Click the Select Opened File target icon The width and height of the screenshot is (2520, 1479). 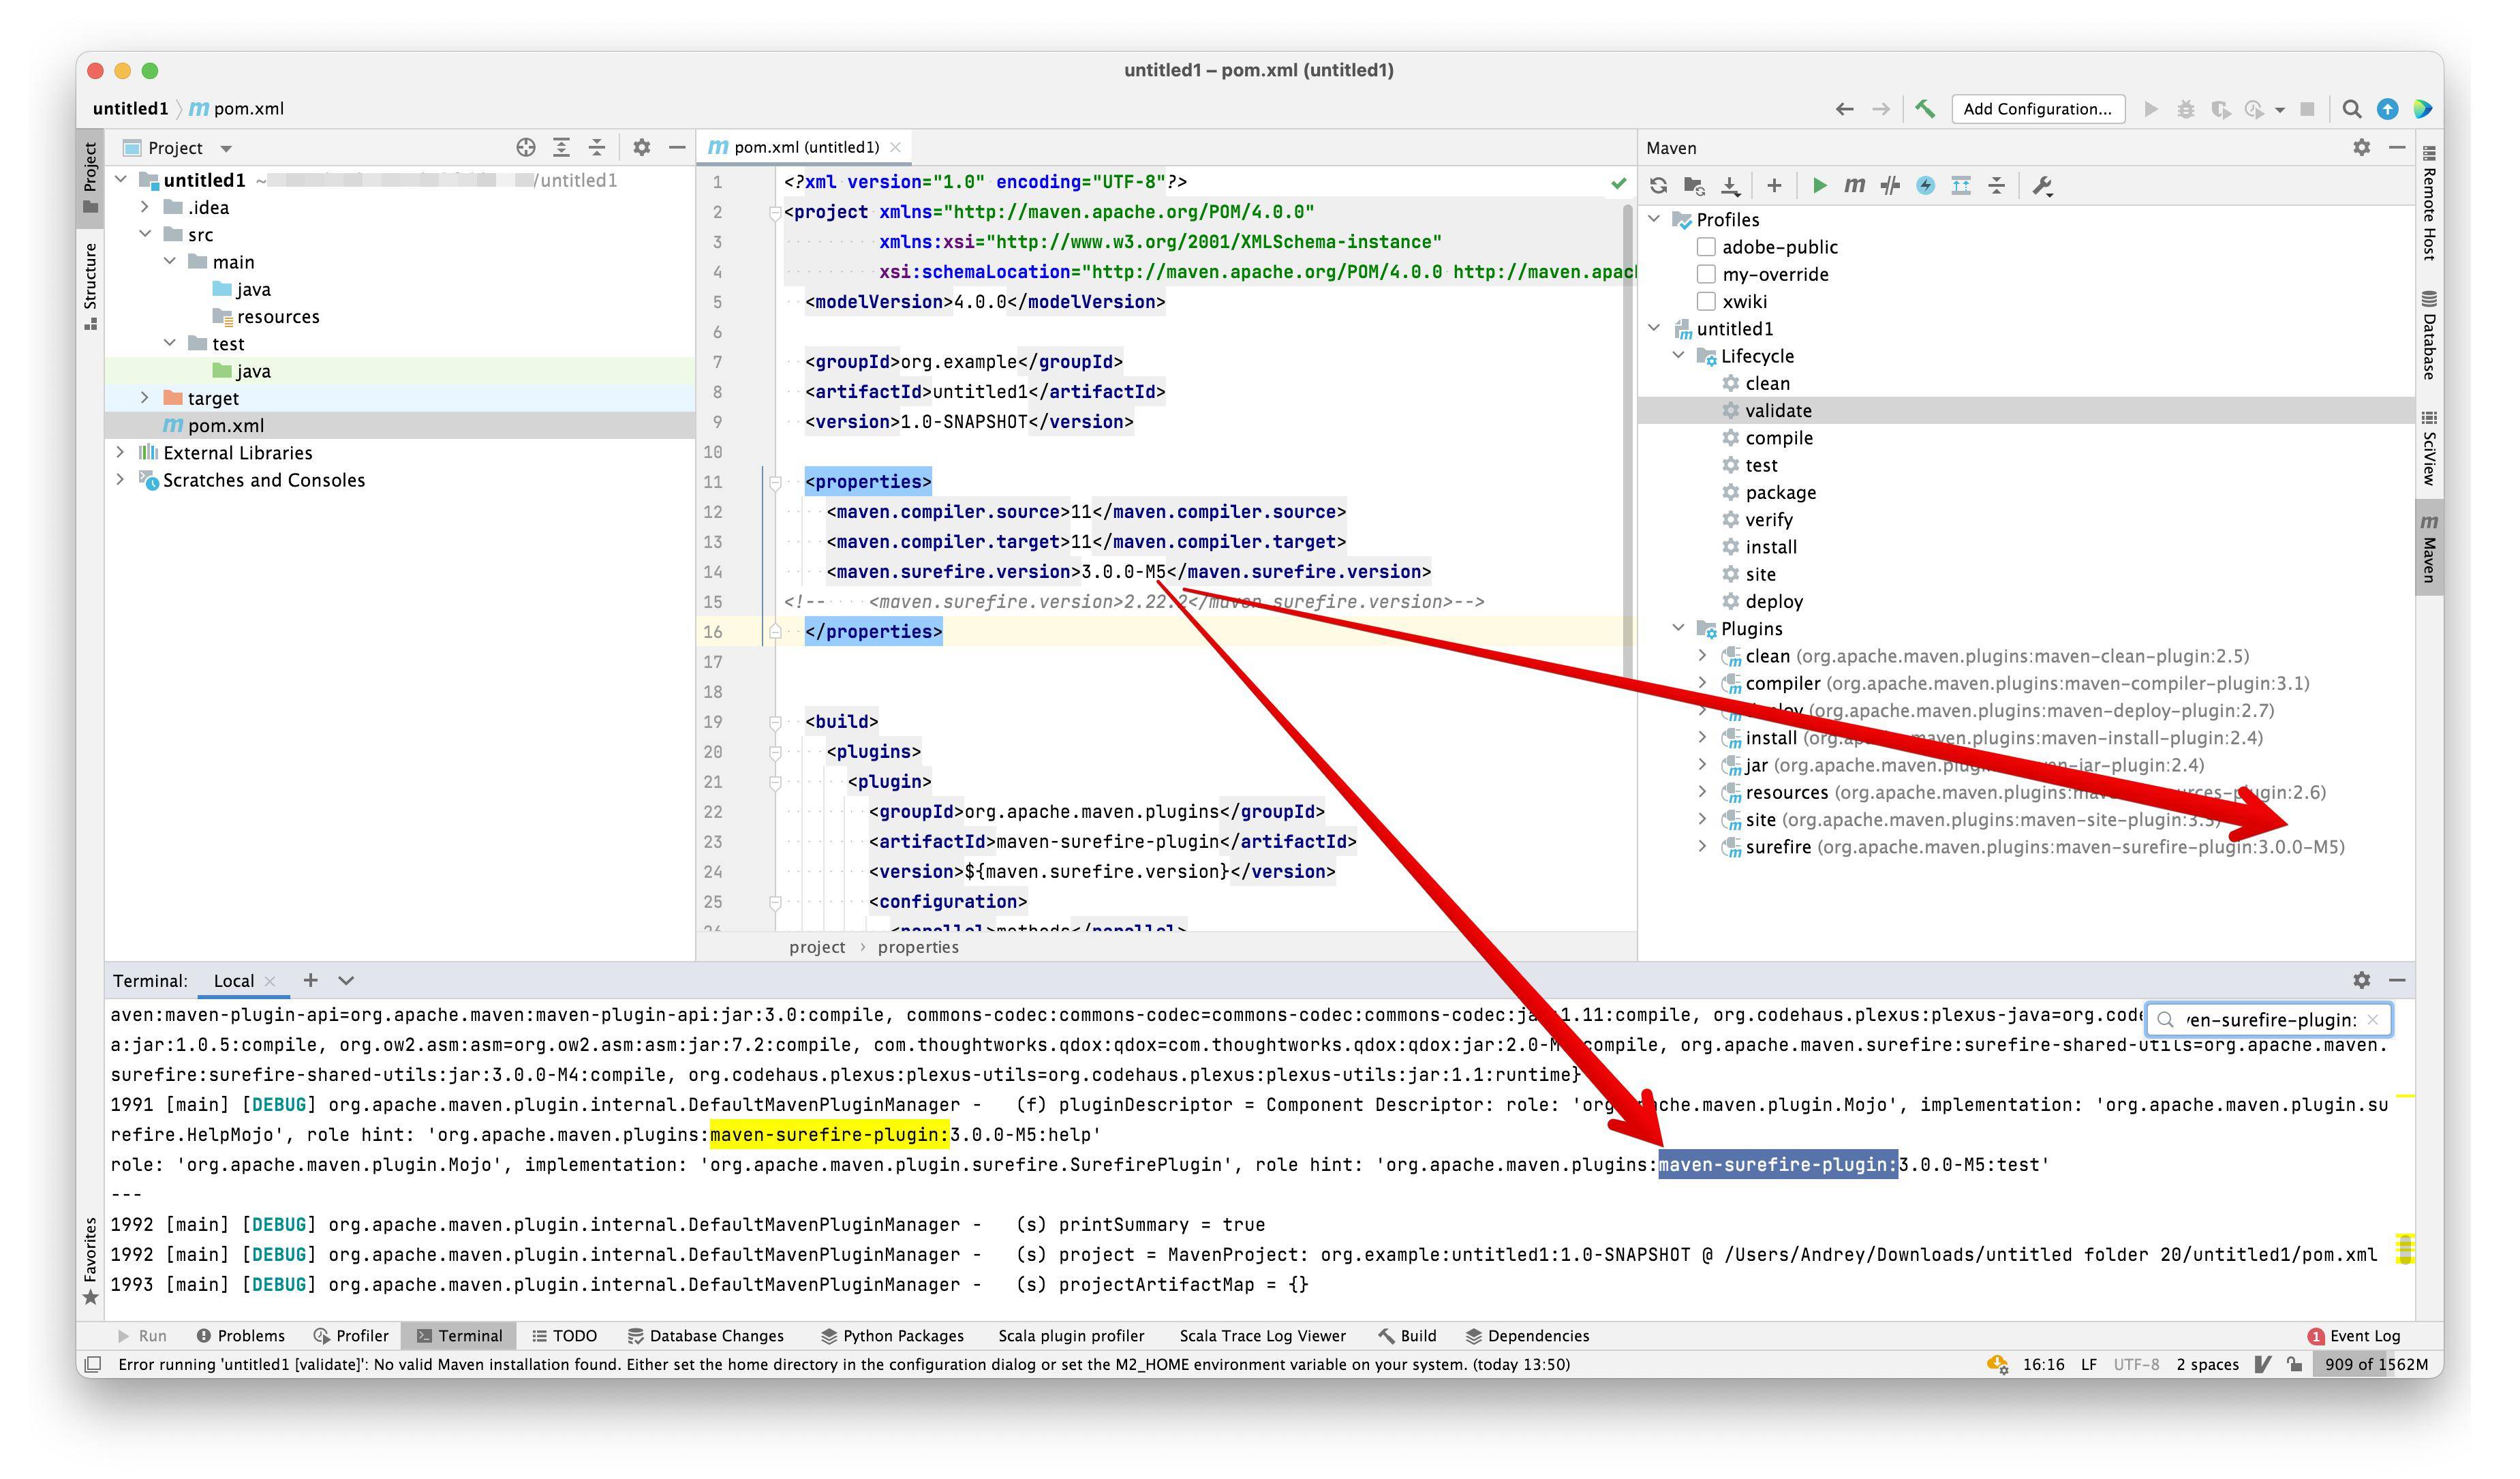click(x=526, y=148)
